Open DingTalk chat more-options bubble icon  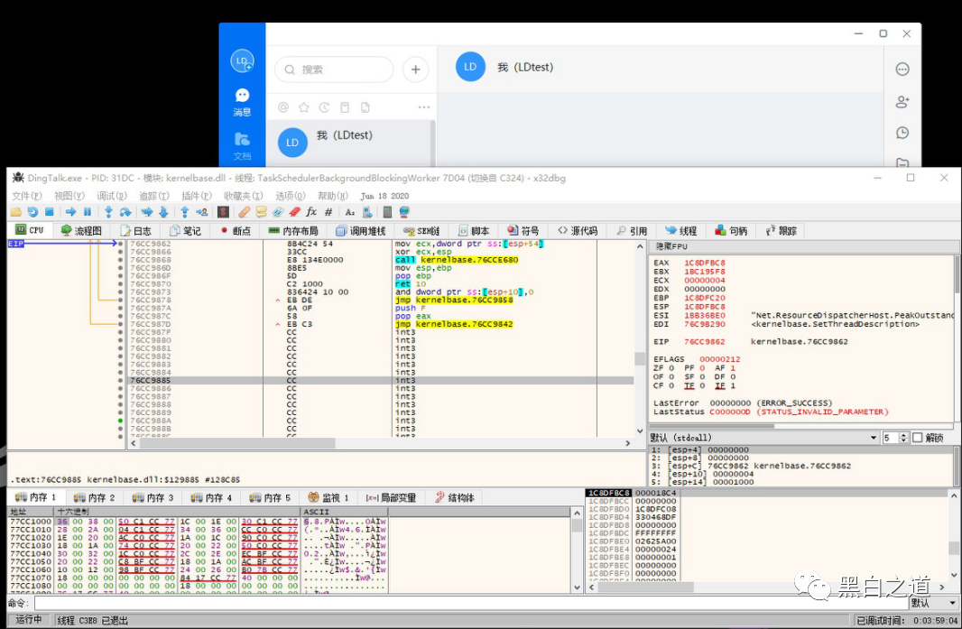902,69
